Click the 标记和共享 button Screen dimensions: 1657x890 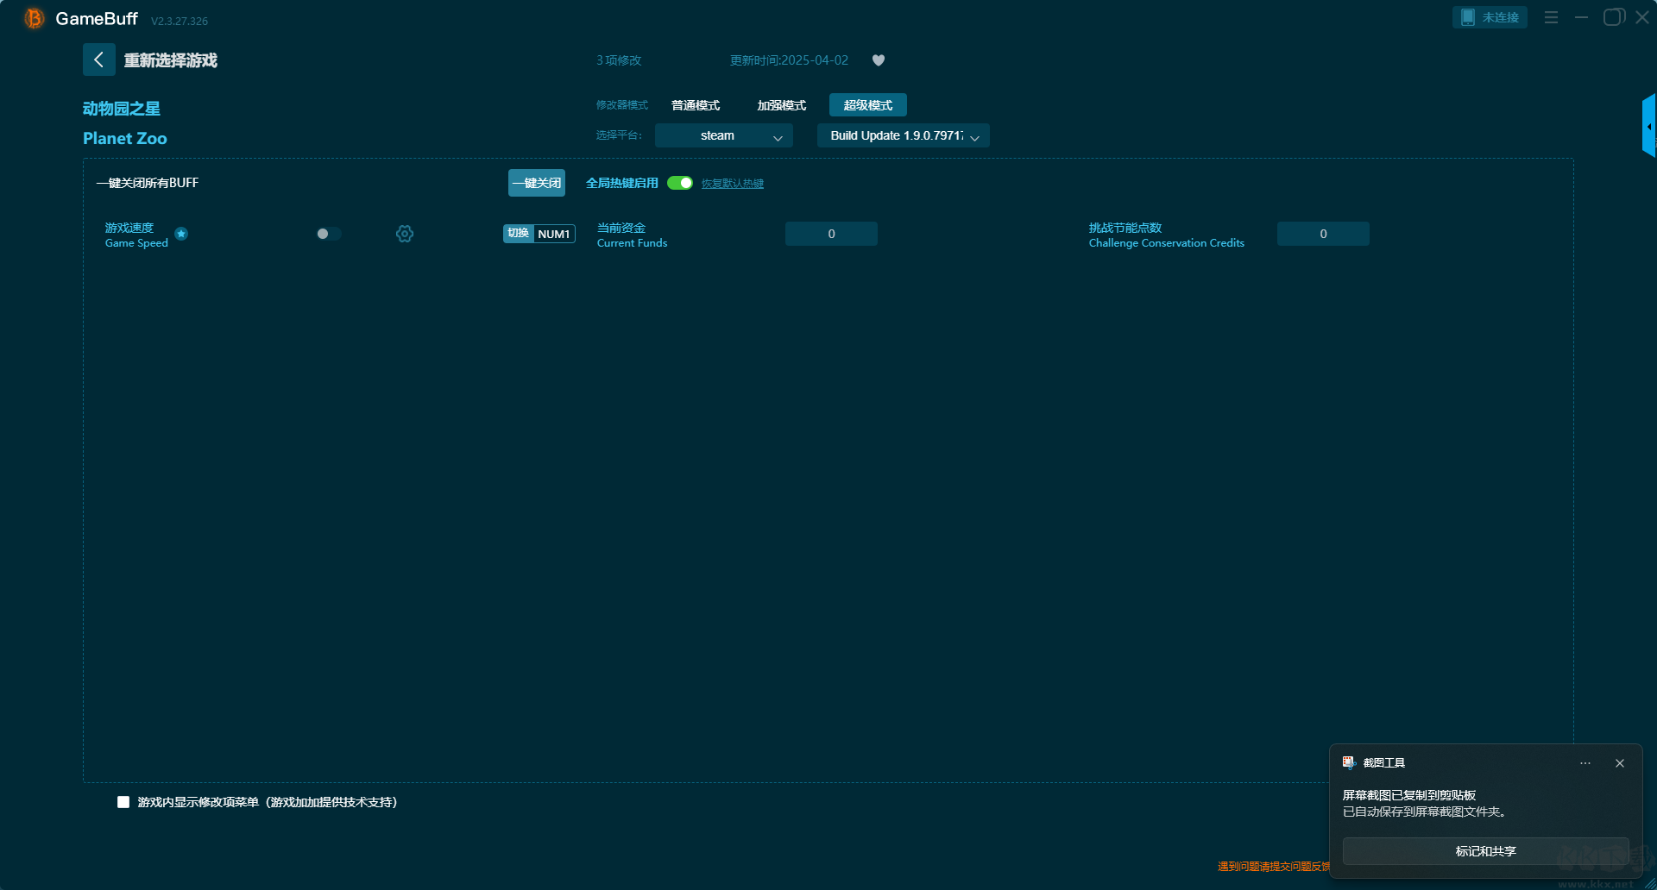1486,851
